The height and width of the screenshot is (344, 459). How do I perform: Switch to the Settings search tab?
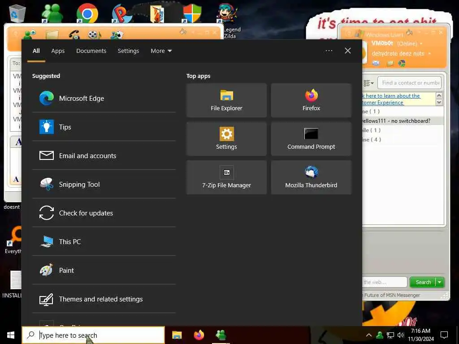[x=128, y=51]
